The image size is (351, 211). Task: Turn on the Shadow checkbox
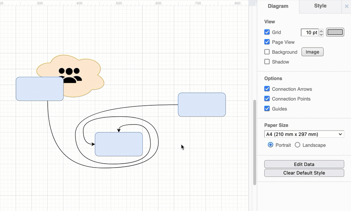267,62
